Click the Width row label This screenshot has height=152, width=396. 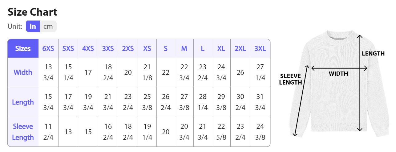(23, 72)
